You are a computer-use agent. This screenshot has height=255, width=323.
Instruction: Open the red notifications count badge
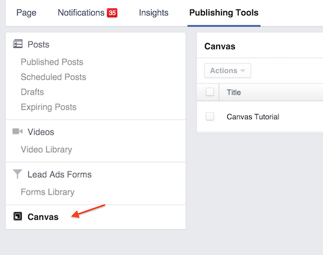coord(112,13)
